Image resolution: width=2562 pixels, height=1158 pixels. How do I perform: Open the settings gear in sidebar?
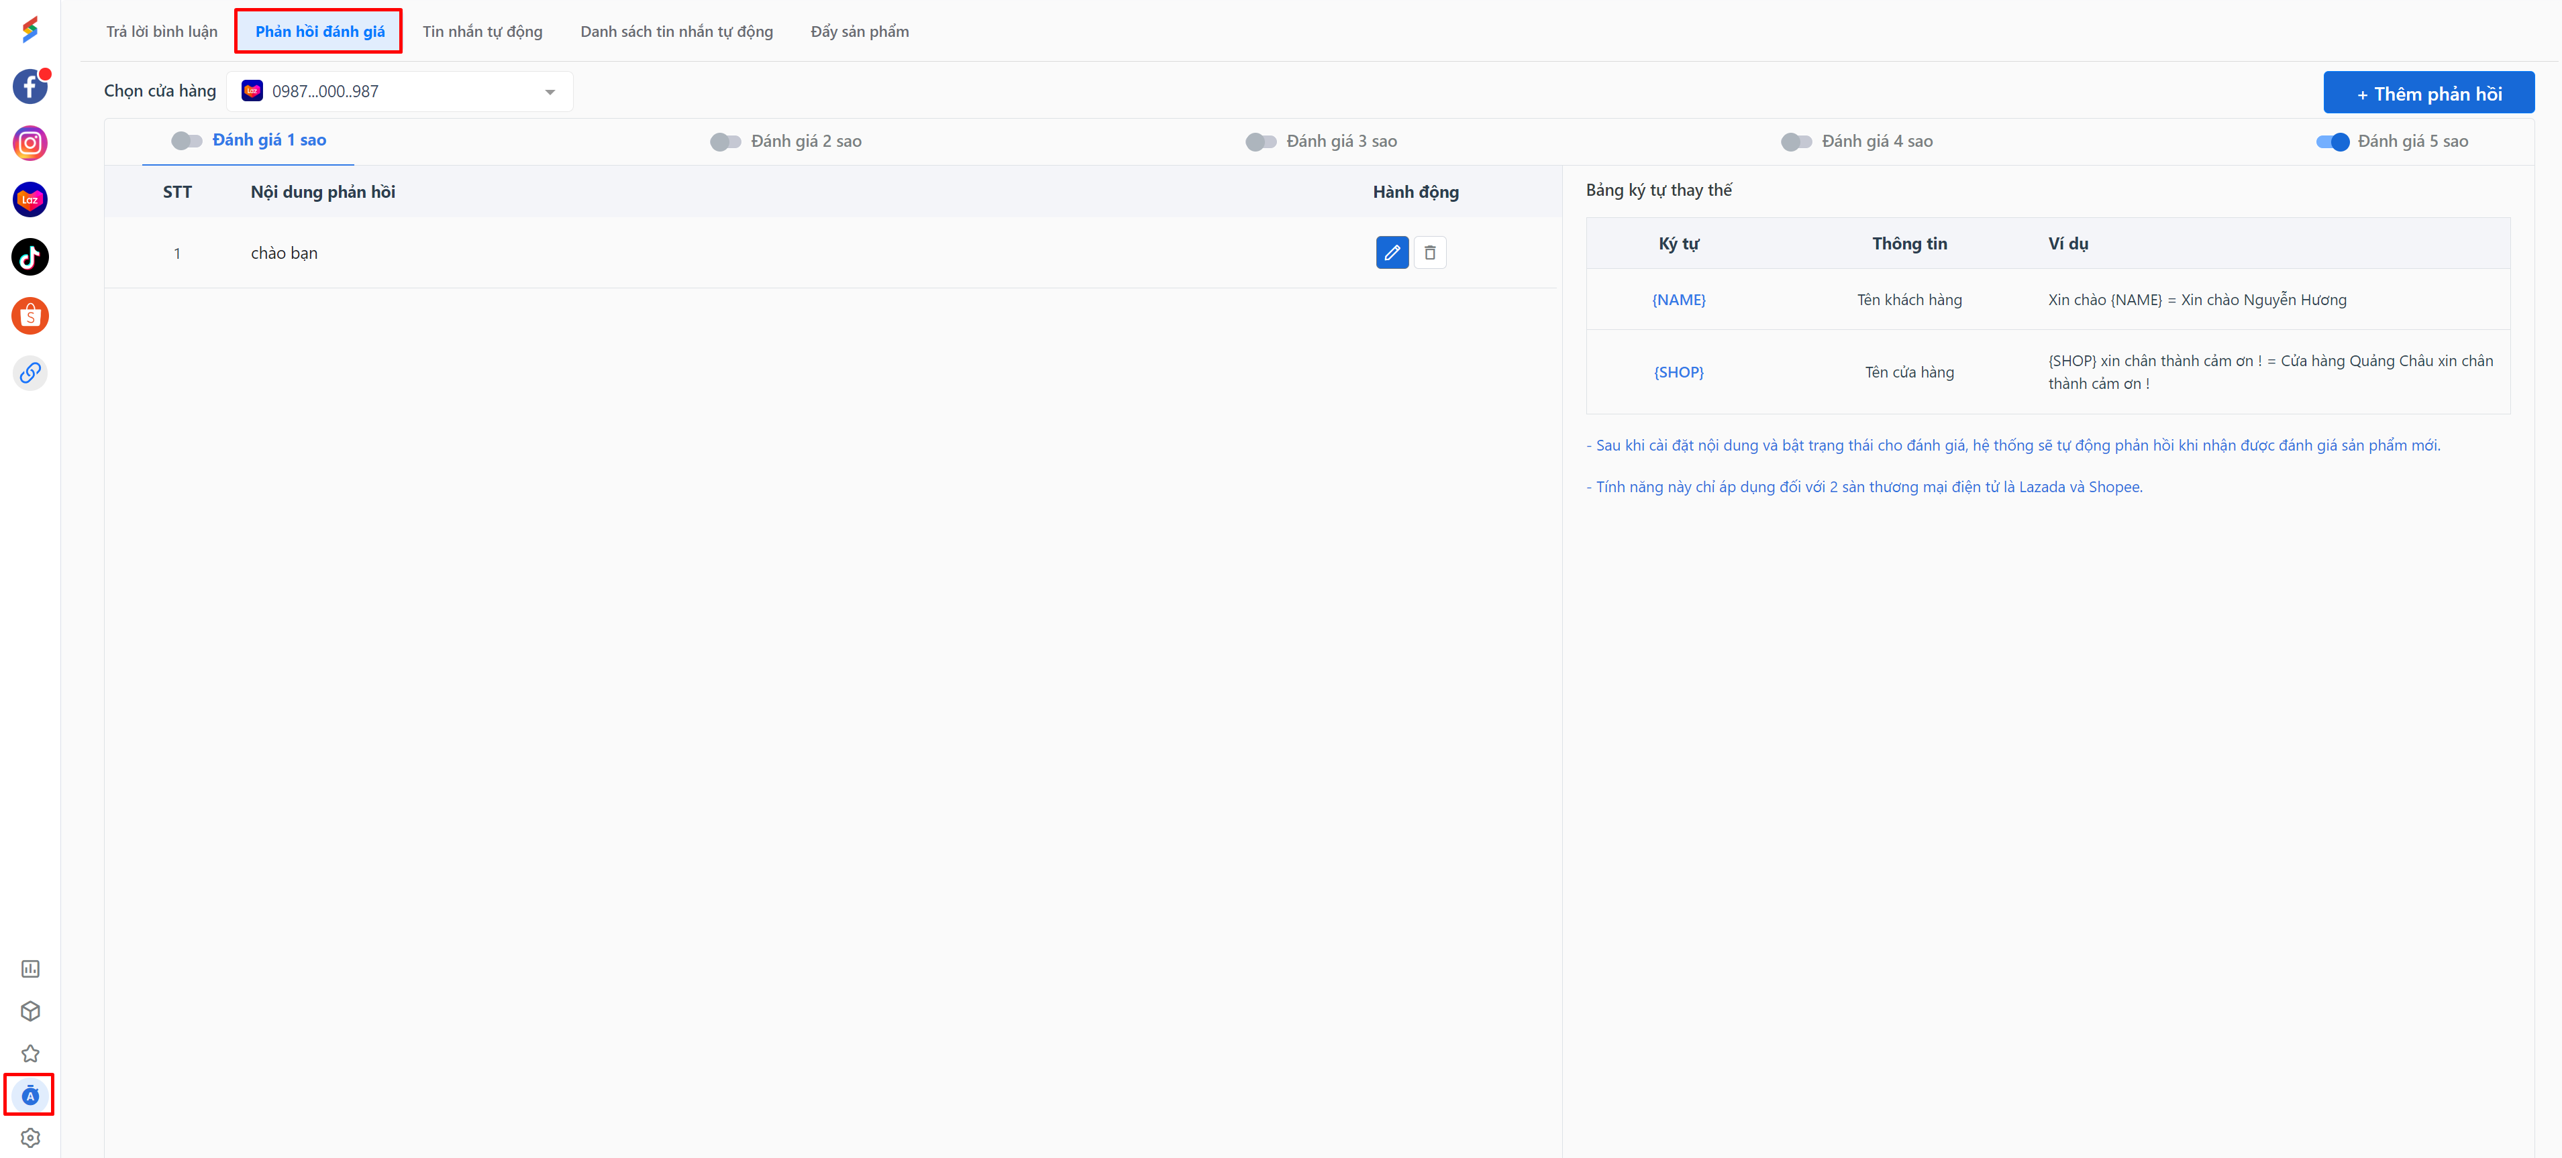click(x=30, y=1137)
